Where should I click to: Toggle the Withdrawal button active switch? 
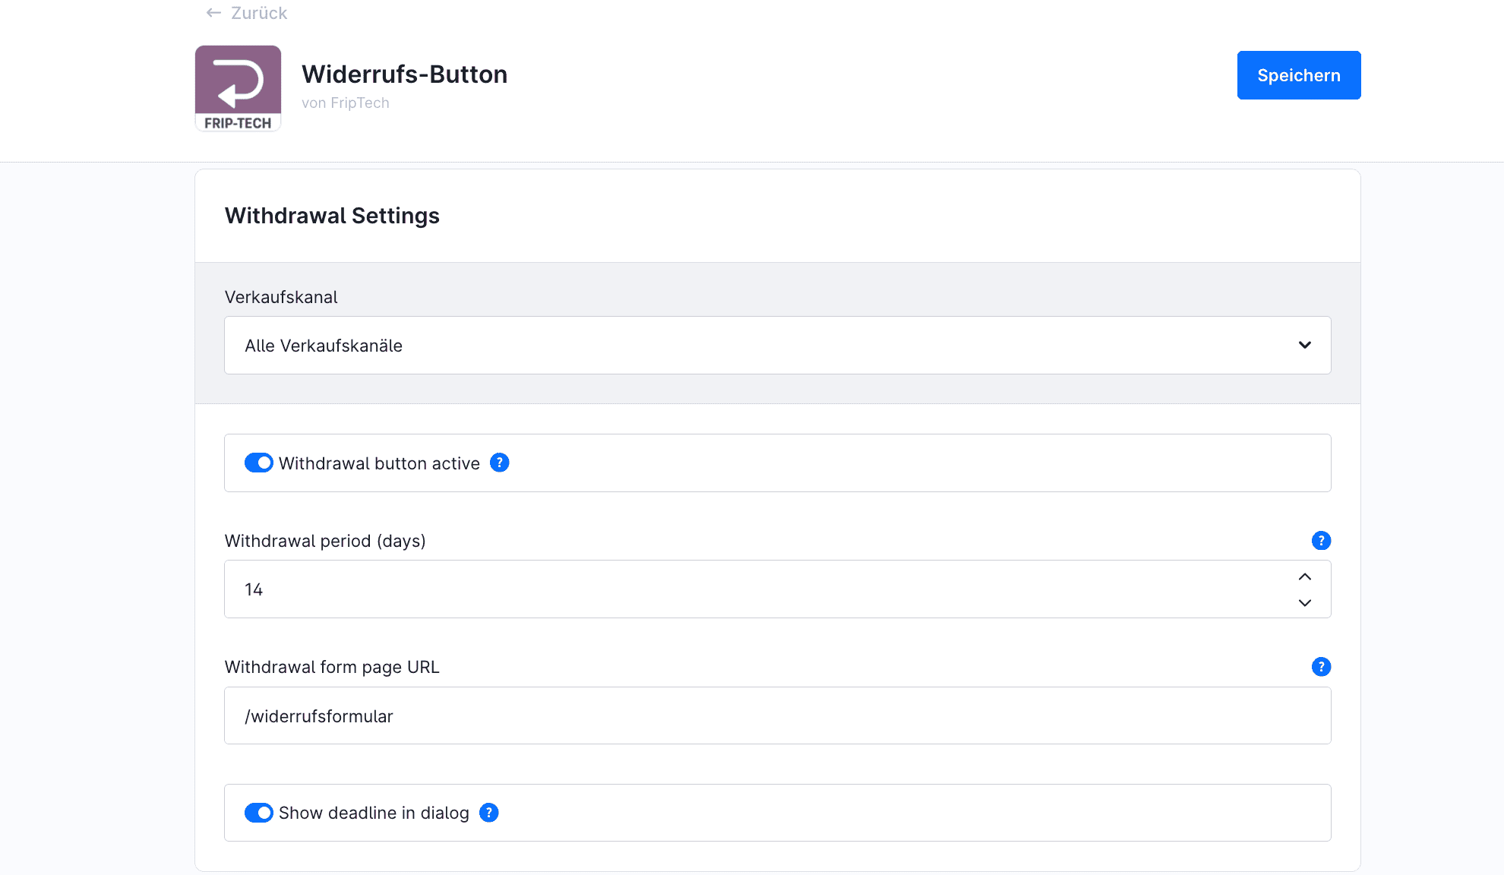259,463
